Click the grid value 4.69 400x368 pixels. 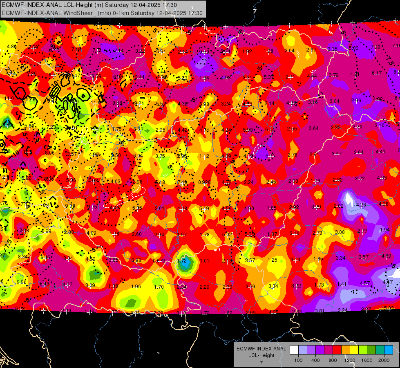(x=386, y=256)
